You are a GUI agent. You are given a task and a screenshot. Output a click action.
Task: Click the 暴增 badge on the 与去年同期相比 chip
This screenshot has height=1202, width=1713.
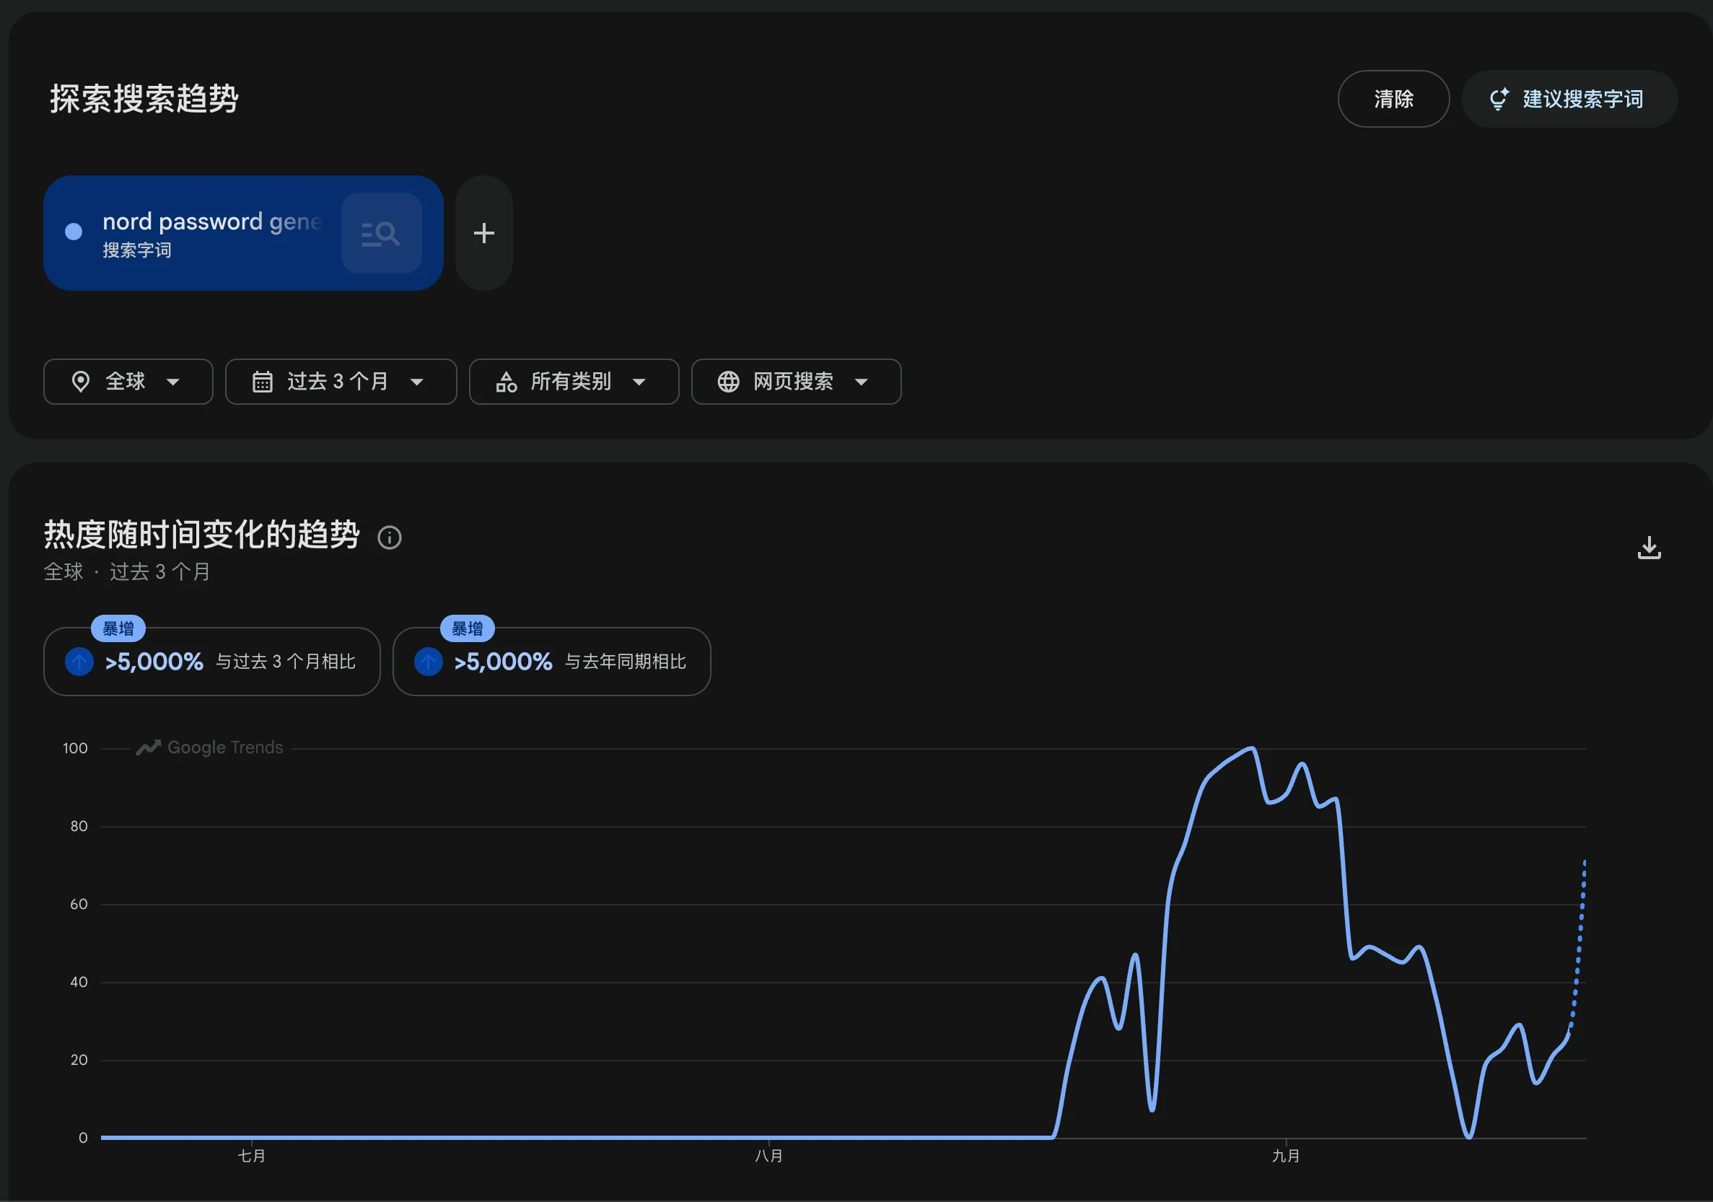point(467,629)
